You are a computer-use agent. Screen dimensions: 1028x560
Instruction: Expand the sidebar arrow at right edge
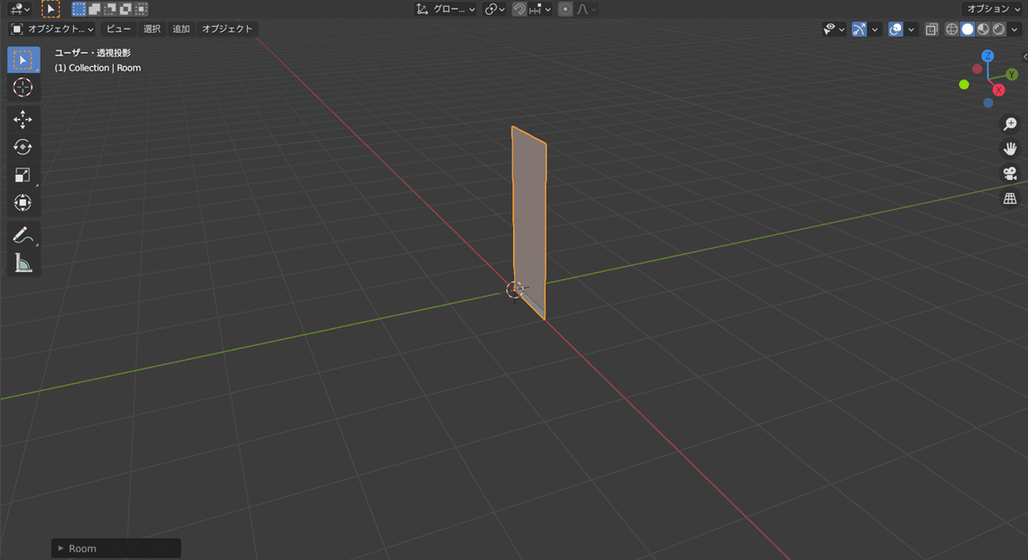pyautogui.click(x=1025, y=57)
